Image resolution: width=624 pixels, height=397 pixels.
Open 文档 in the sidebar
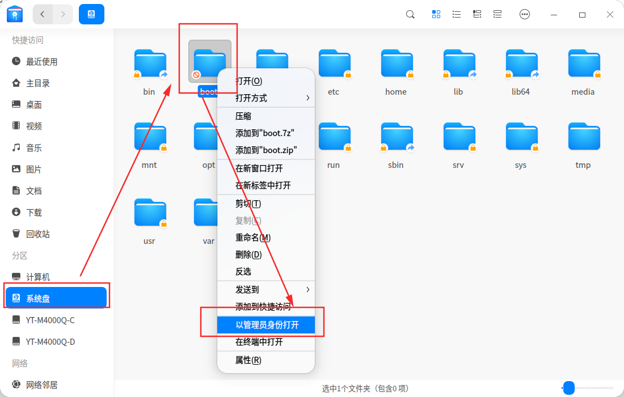point(56,191)
